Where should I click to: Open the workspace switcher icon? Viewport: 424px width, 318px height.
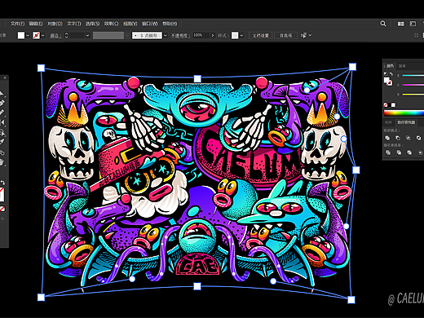pyautogui.click(x=413, y=24)
